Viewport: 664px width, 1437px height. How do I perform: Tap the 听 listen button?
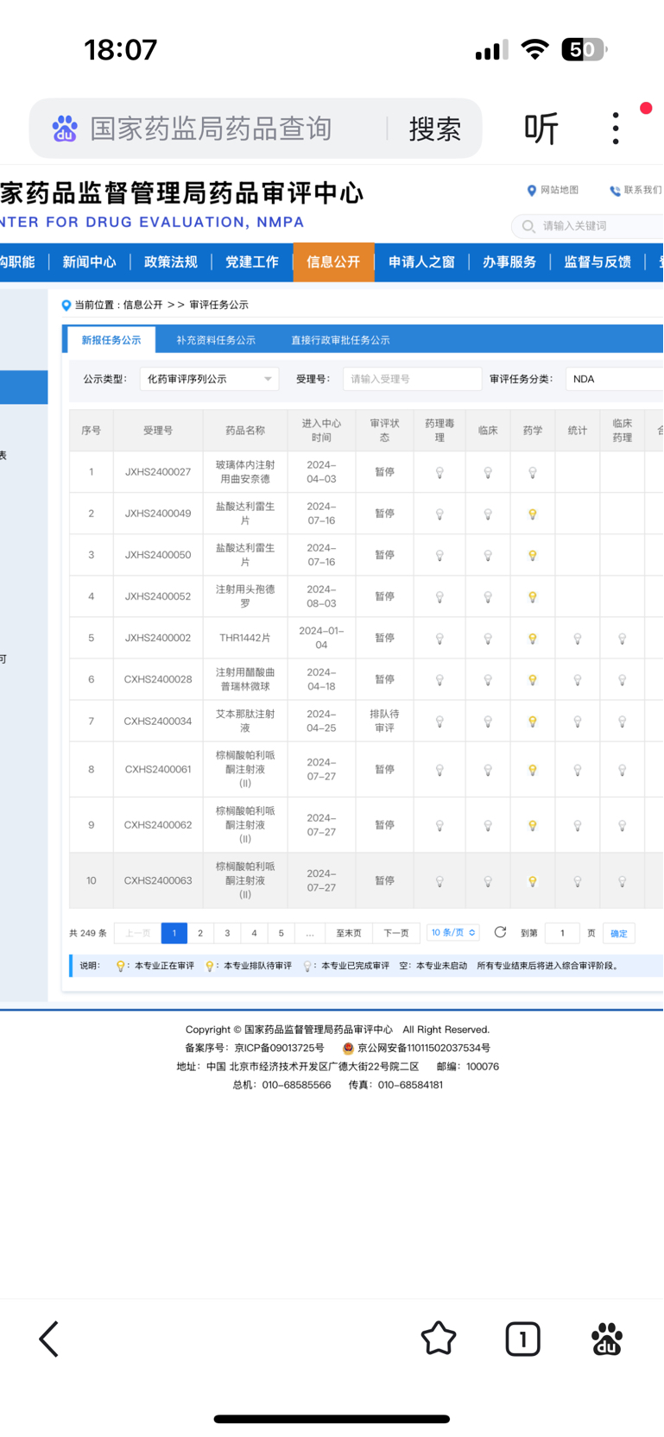541,129
